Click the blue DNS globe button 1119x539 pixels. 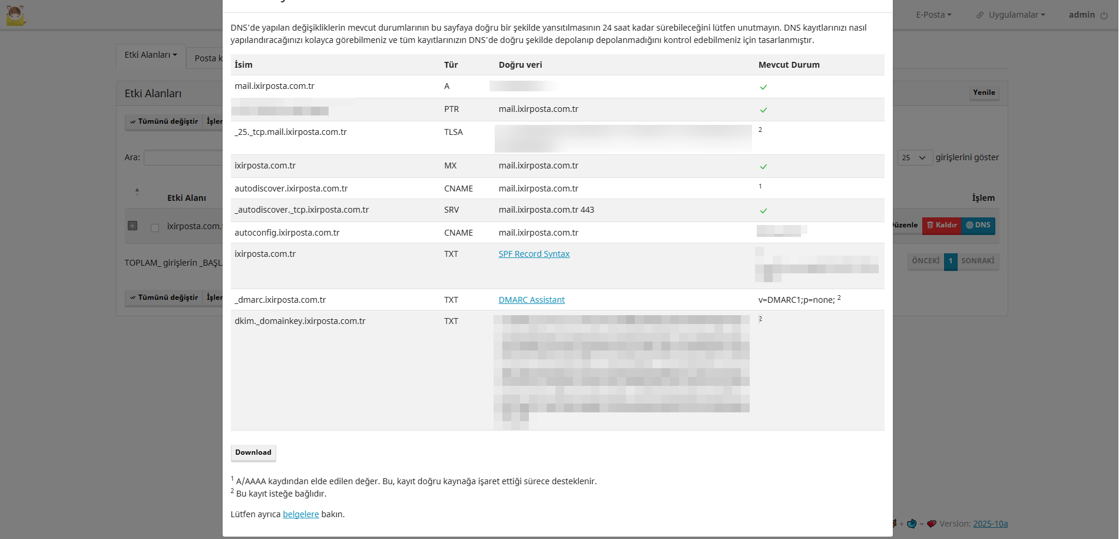[978, 226]
